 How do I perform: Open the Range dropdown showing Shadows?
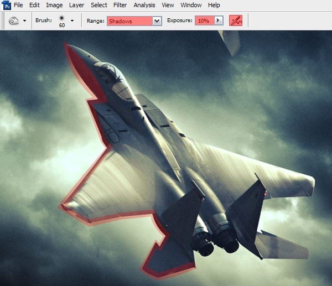(x=134, y=21)
